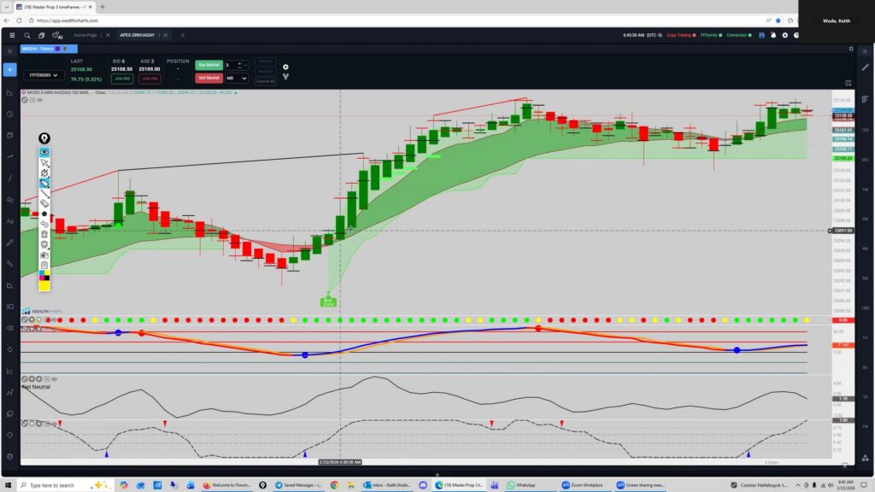Collapse the left sidebar with double chevron
Image resolution: width=875 pixels, height=492 pixels.
pos(9,50)
